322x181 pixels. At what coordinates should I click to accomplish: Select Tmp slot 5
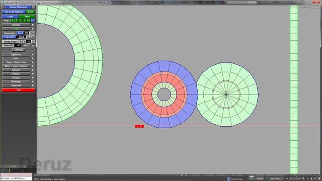click(x=29, y=21)
